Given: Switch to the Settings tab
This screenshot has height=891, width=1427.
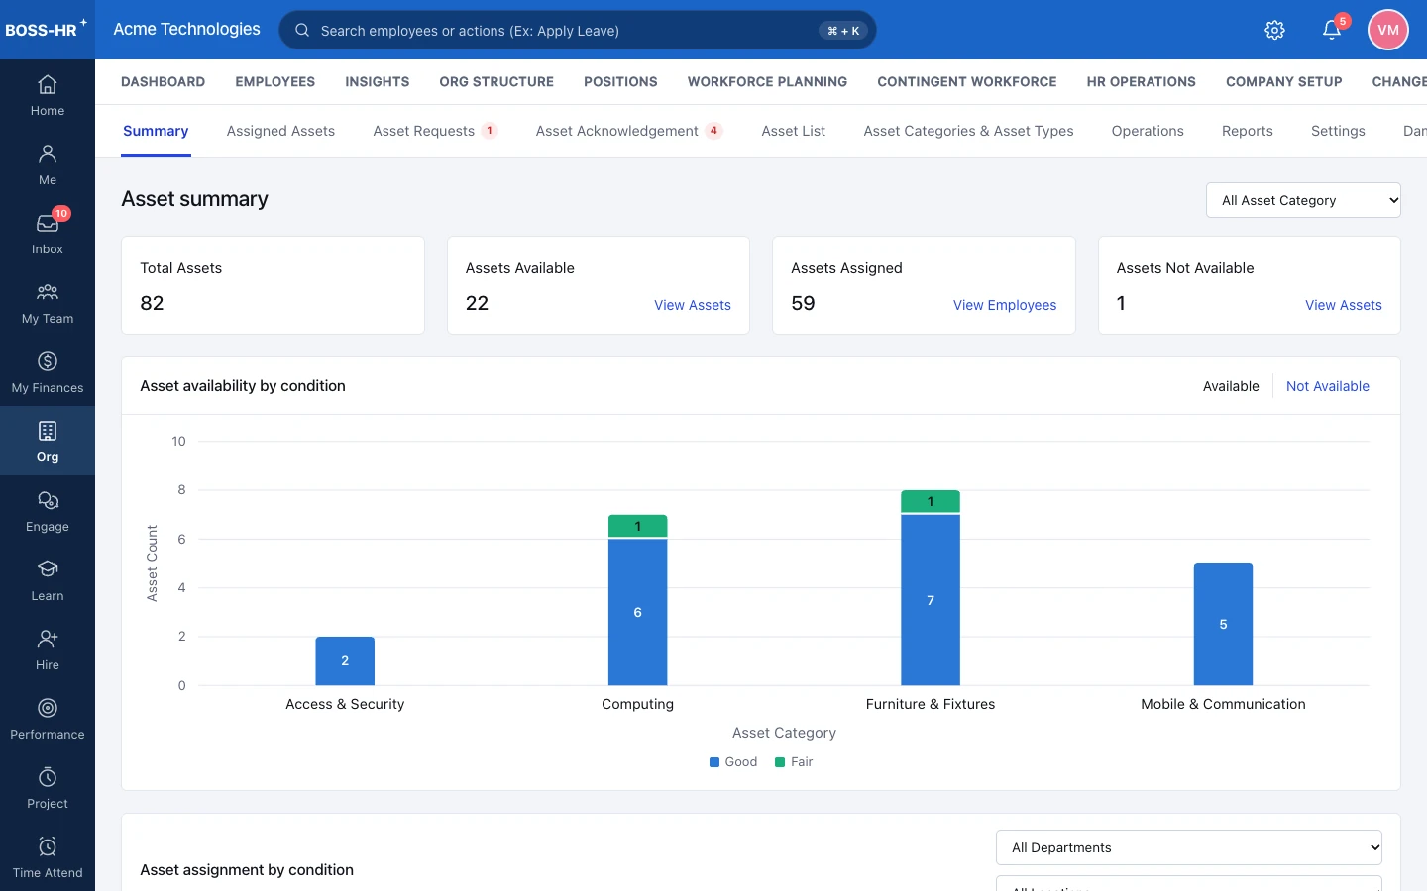Looking at the screenshot, I should [1338, 131].
